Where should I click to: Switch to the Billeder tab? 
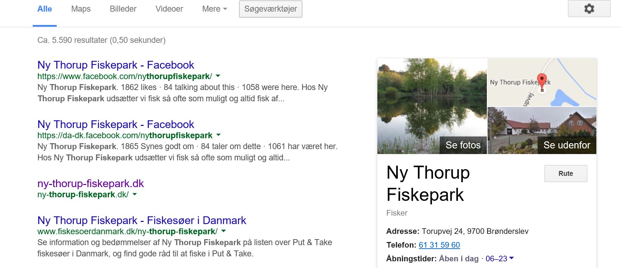point(123,9)
